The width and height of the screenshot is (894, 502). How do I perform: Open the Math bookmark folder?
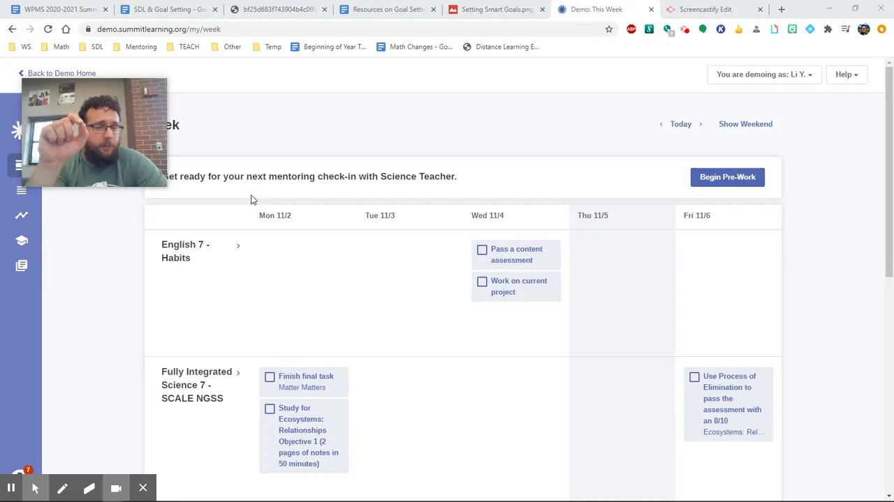55,47
